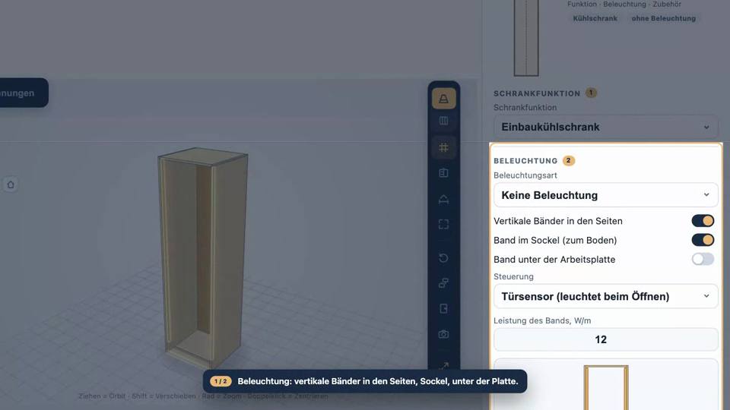Open the Schrankfunktion Einbaukühlschrank dropdown
Screen dimensions: 730x410
tap(606, 127)
